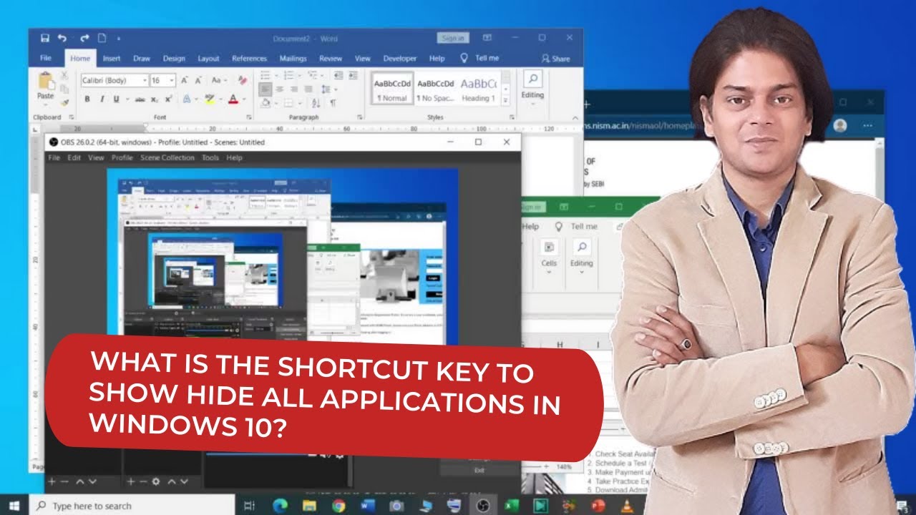Select the Format Painter brush in Word
Viewport: 916px width, 515px height.
tap(64, 102)
